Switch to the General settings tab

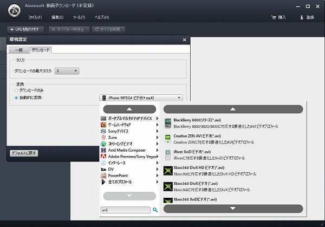[x=19, y=50]
